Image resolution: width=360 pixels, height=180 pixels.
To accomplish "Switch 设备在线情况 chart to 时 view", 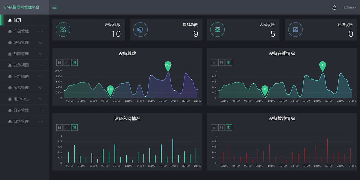I will pos(229,62).
